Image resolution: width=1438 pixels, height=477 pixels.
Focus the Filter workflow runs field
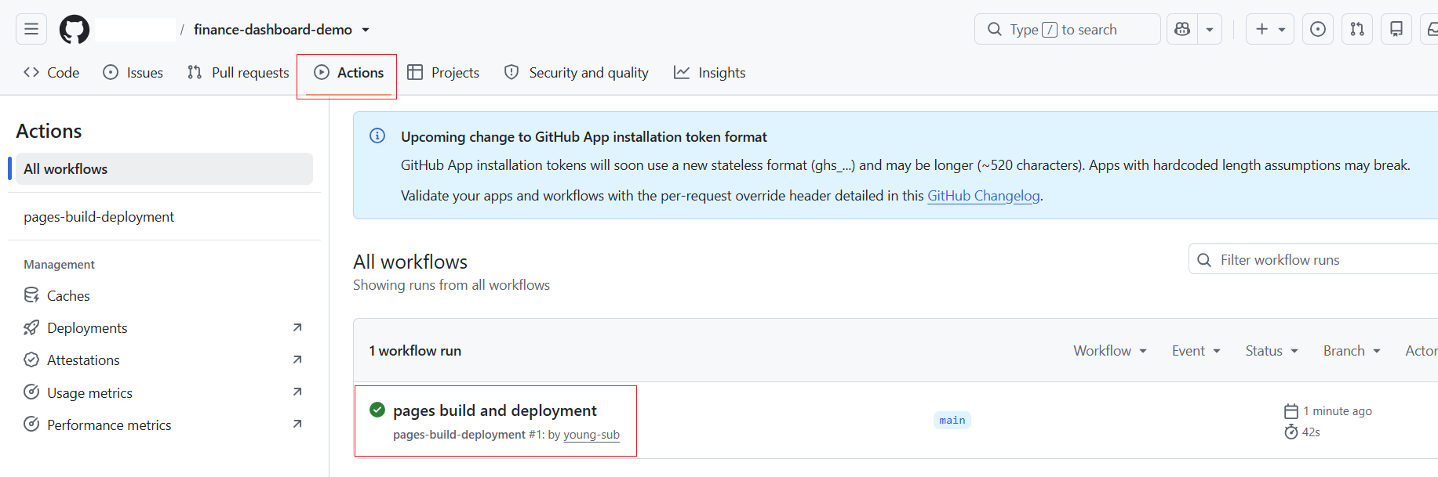1314,259
